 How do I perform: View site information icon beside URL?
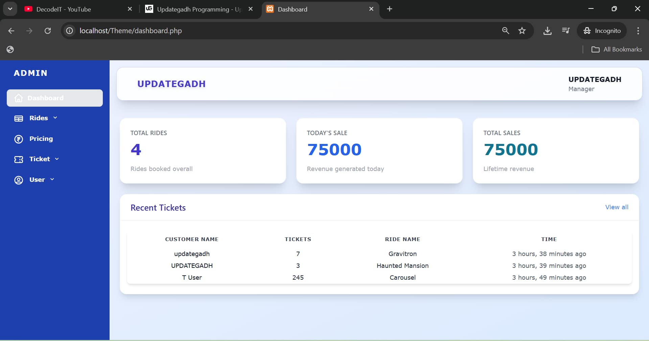(70, 31)
